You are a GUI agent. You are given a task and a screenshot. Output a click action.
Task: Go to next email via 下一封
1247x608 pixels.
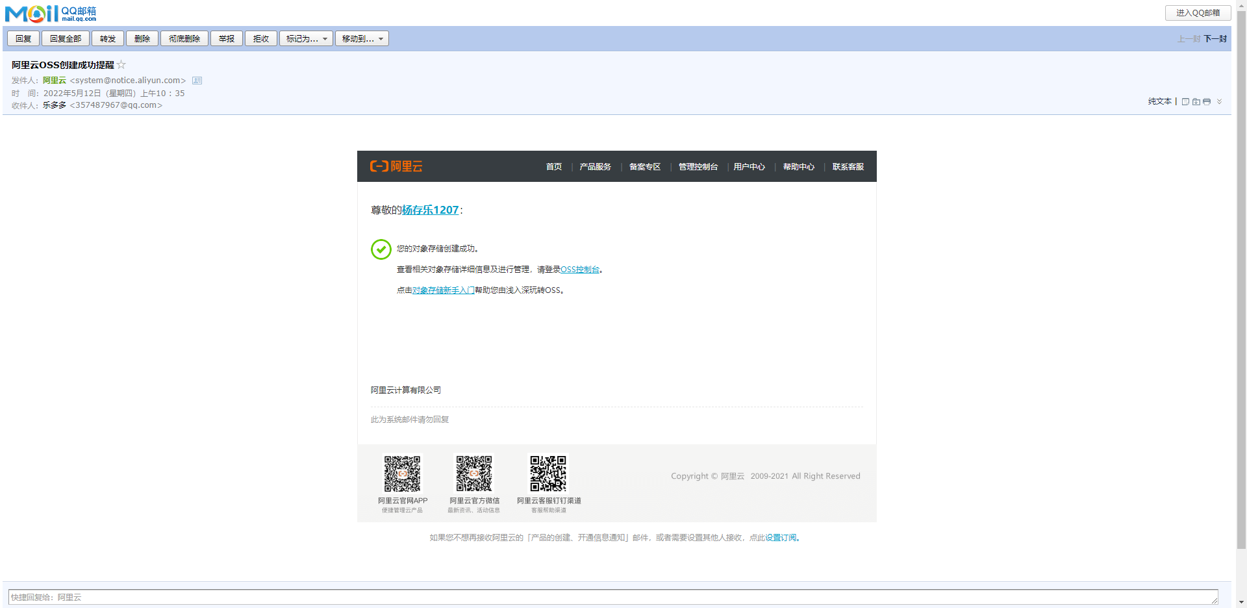pos(1215,39)
